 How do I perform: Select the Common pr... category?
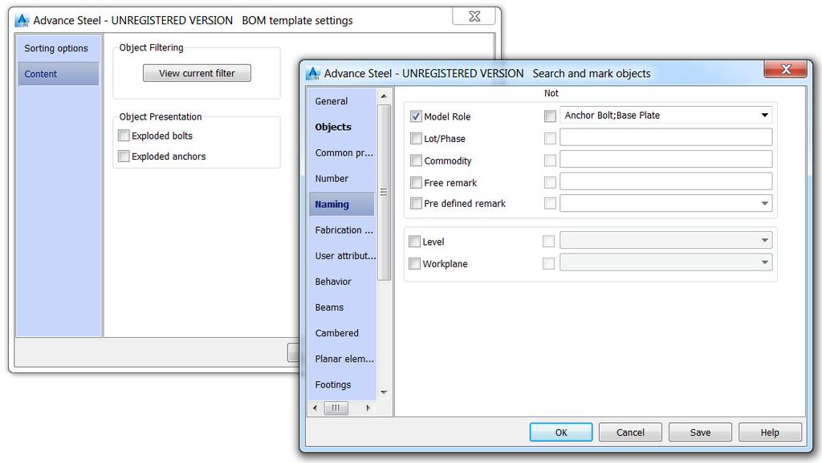pyautogui.click(x=344, y=153)
